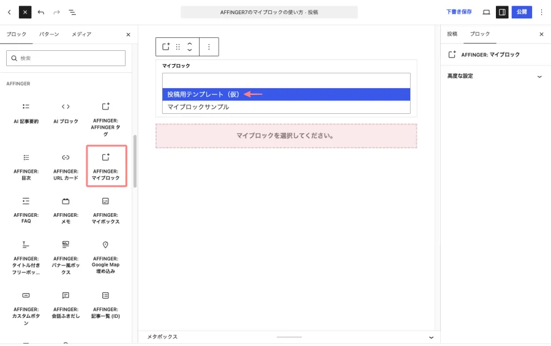Insert the AFFINGER 会話ふきだし block
The width and height of the screenshot is (551, 346).
[x=66, y=305]
